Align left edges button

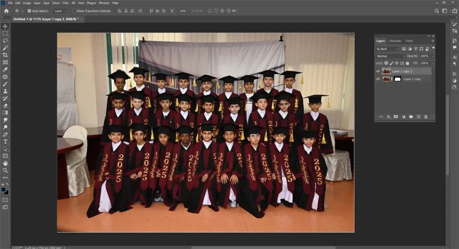tap(119, 11)
